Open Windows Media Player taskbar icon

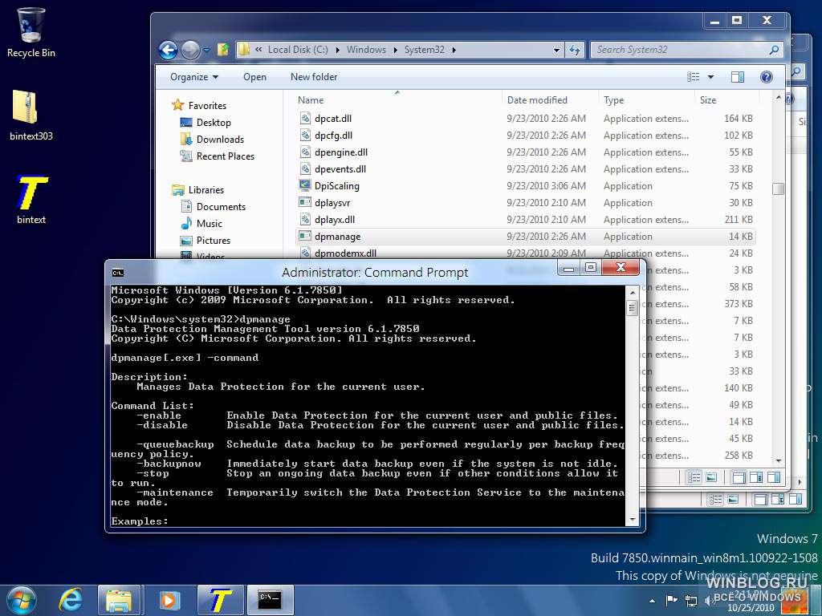(x=169, y=600)
